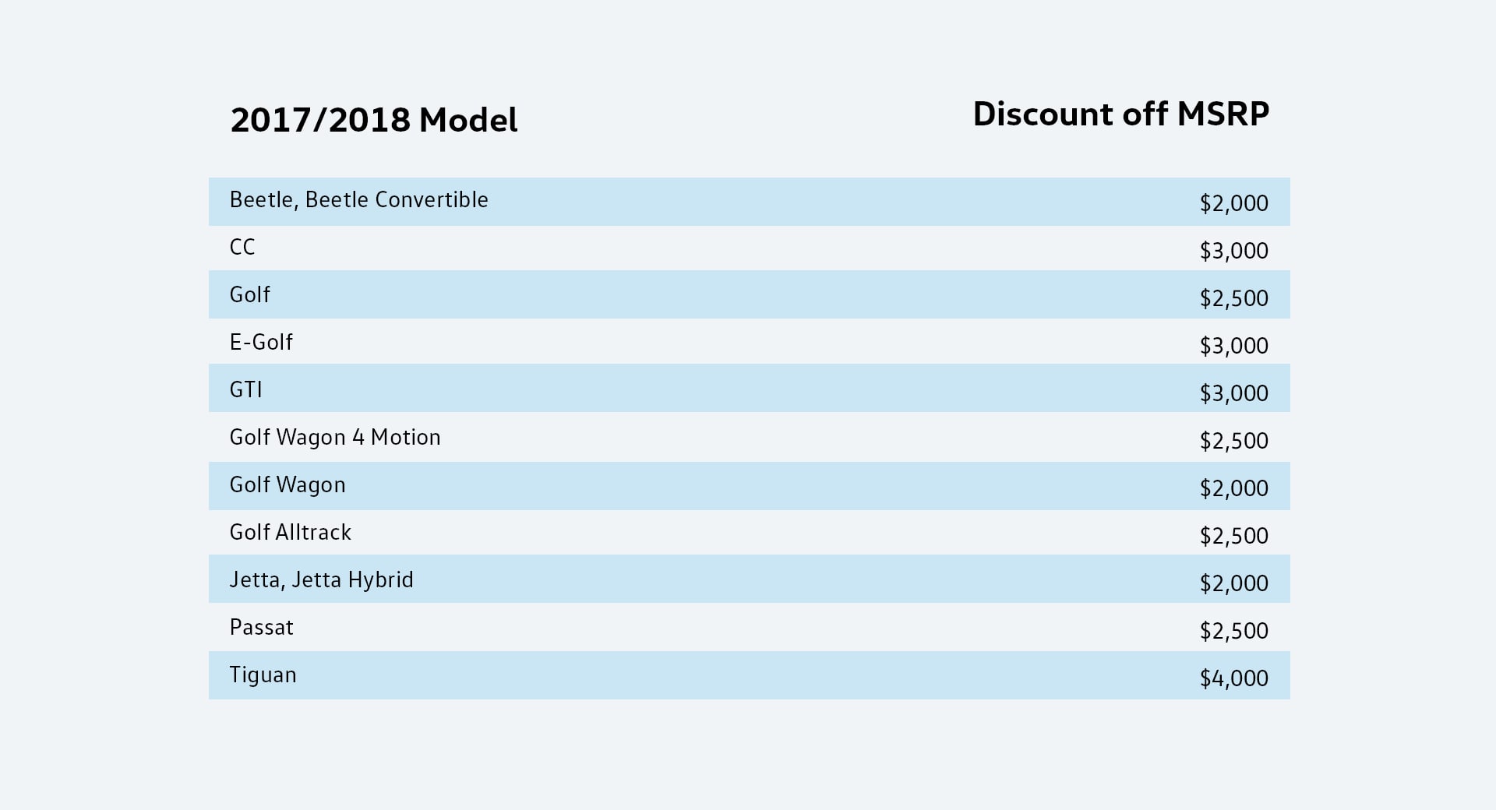The height and width of the screenshot is (810, 1496).
Task: Select the Beetle, Beetle Convertible row label
Action: [x=358, y=200]
